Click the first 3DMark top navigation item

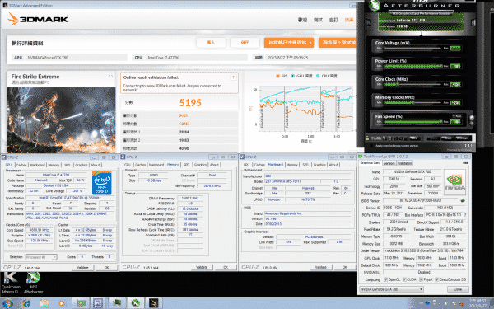tap(302, 20)
